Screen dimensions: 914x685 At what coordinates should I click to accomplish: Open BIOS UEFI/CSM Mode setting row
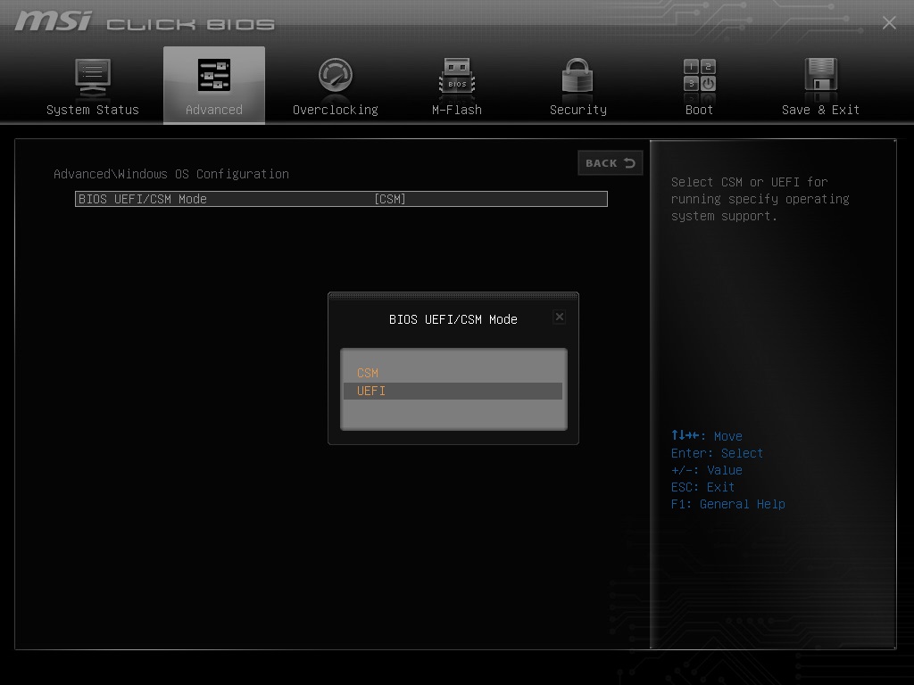pyautogui.click(x=341, y=199)
